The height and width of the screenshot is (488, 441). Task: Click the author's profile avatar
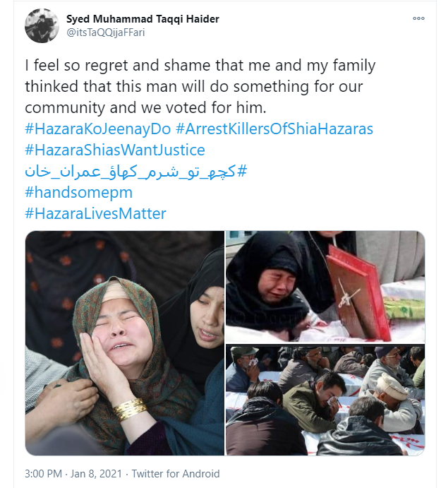(42, 25)
